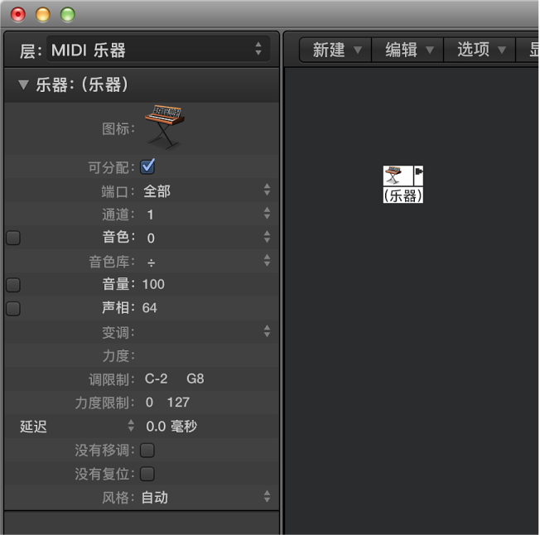
Task: Zoom the window with the green button
Action: pyautogui.click(x=68, y=14)
